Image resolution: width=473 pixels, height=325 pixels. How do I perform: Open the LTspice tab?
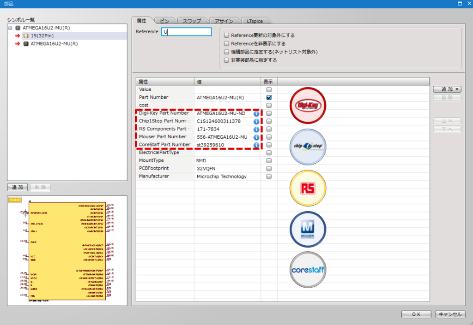click(255, 21)
